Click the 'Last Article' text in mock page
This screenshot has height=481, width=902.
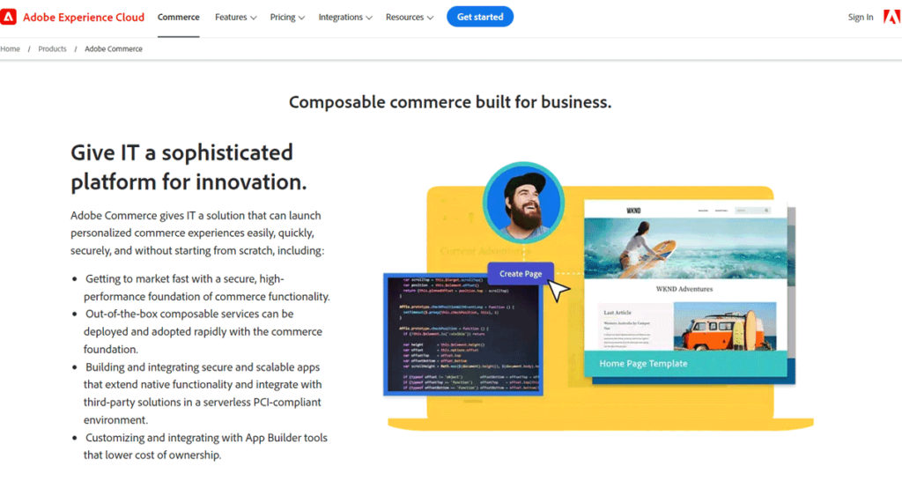point(617,313)
